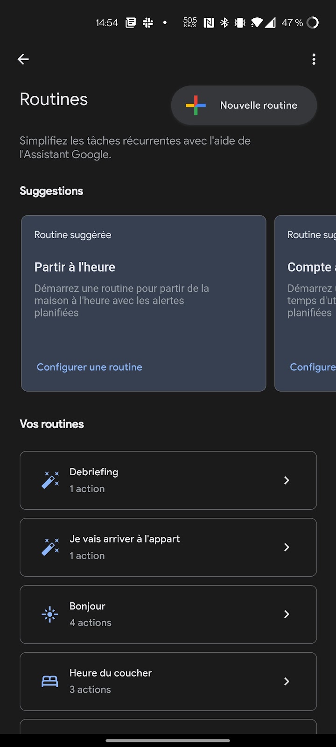Viewport: 336px width, 747px height.
Task: Tap the Slack notification icon
Action: click(x=148, y=22)
